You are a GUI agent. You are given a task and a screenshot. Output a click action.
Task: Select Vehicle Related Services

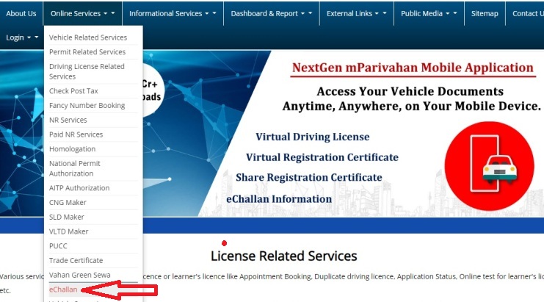click(88, 37)
